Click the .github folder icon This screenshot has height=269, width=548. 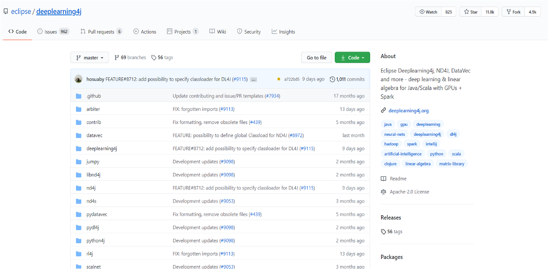click(x=79, y=96)
